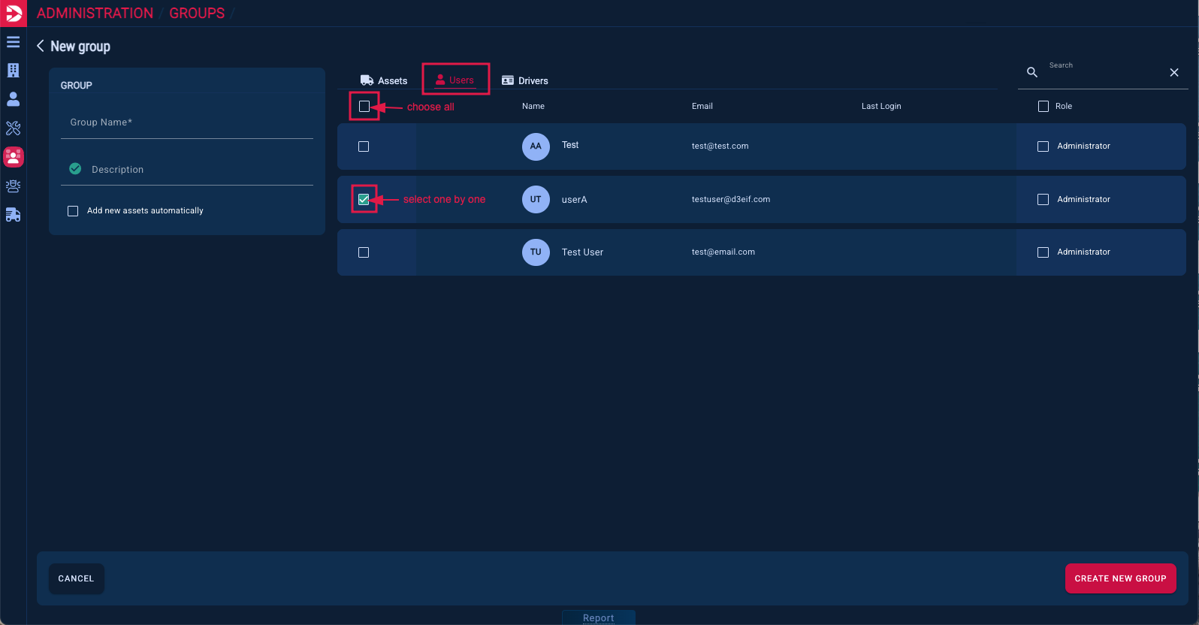Enable Add new assets automatically checkbox
The height and width of the screenshot is (625, 1199).
[x=73, y=211]
